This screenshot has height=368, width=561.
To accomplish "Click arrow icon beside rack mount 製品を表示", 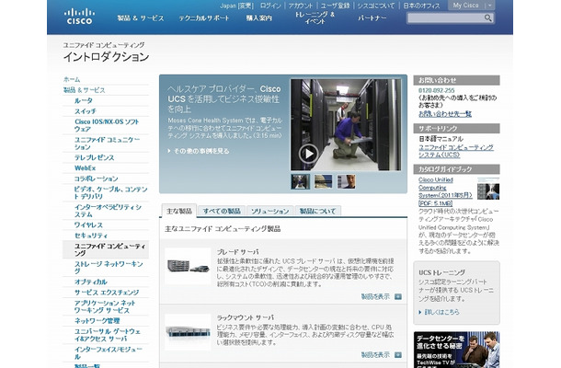I will click(398, 355).
